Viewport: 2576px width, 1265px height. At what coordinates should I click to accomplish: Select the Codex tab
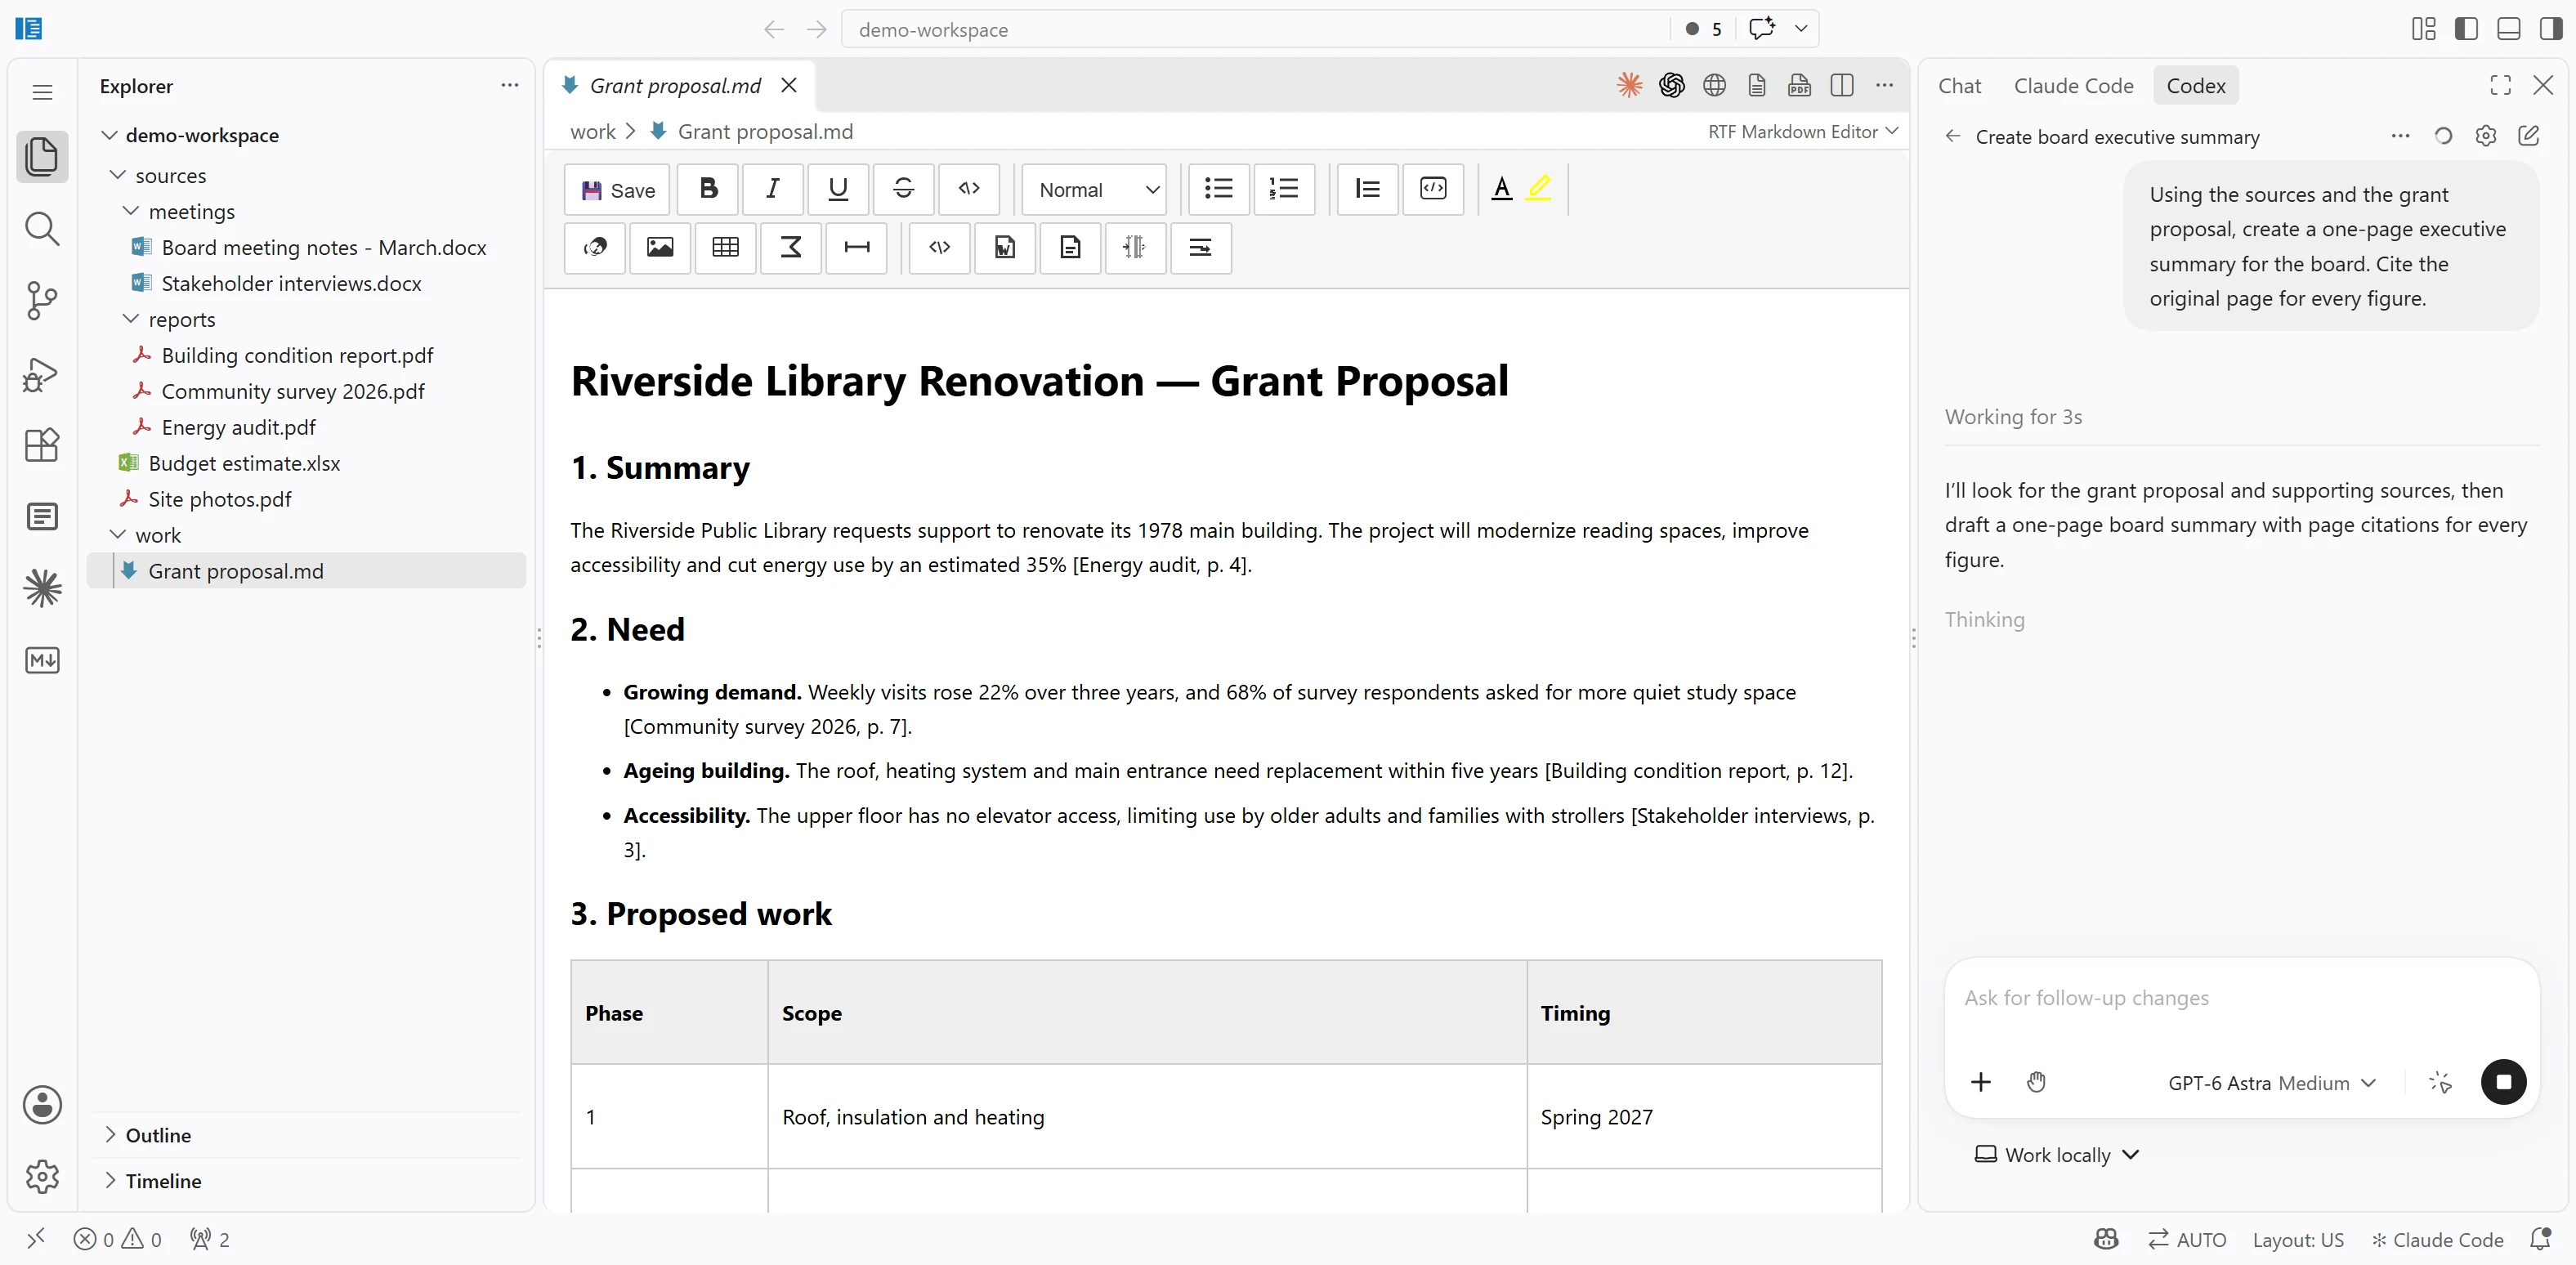[x=2195, y=86]
